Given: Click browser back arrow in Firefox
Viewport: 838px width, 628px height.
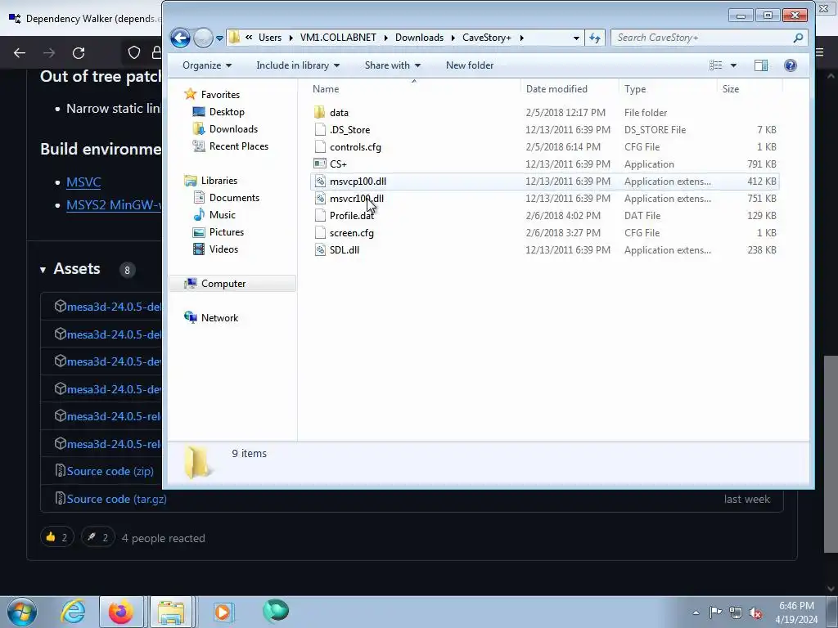Looking at the screenshot, I should click(20, 53).
